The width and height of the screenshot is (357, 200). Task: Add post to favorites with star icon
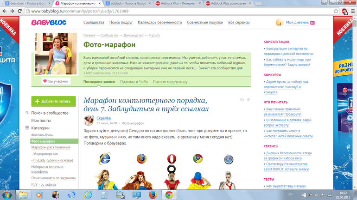coord(249,100)
